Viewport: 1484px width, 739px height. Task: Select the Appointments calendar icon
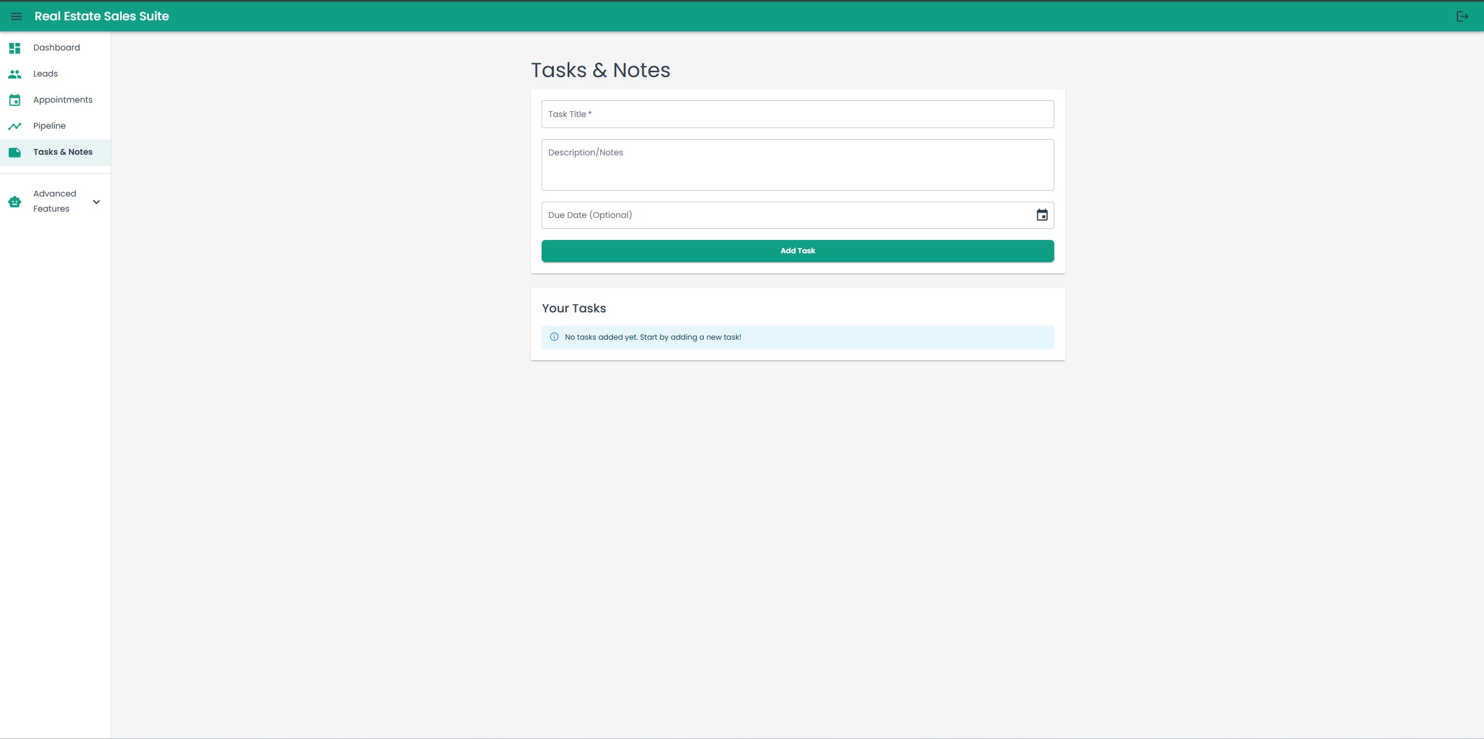pos(14,100)
